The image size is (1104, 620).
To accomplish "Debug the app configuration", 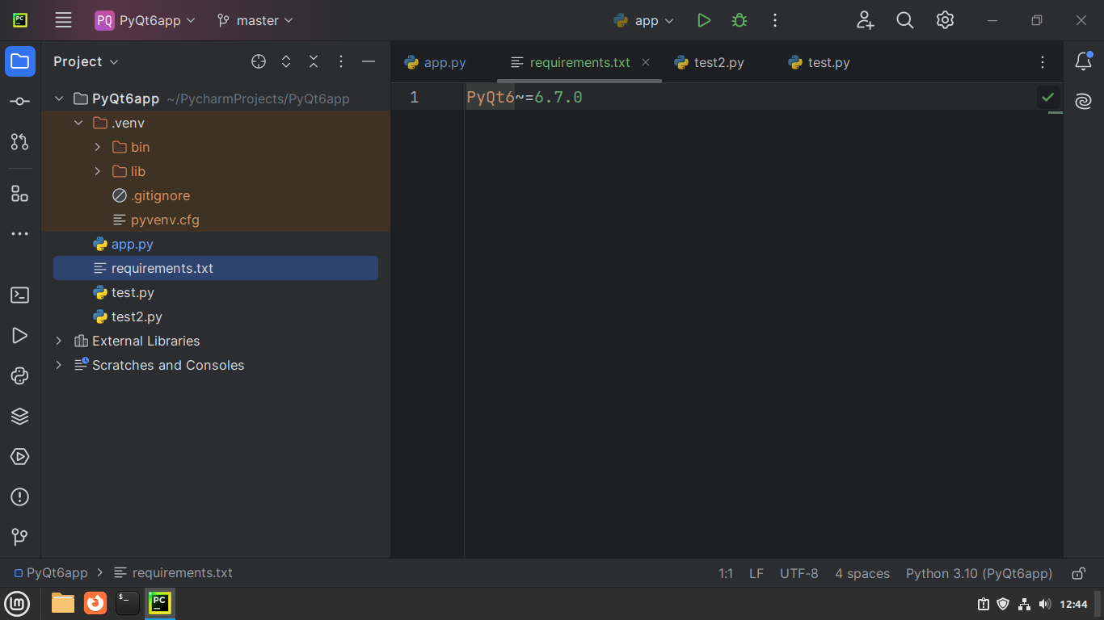I will click(740, 20).
